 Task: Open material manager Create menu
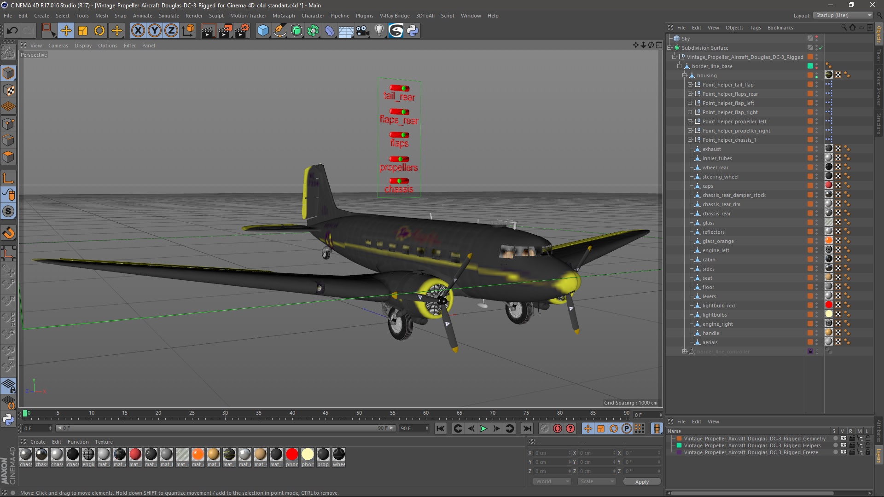(x=38, y=442)
